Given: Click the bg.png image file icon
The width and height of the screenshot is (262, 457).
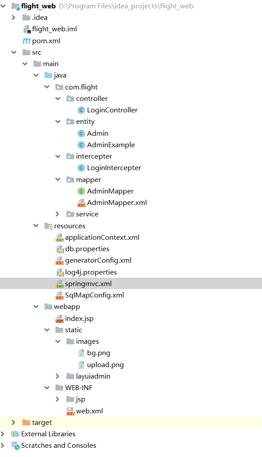Looking at the screenshot, I should pos(81,353).
